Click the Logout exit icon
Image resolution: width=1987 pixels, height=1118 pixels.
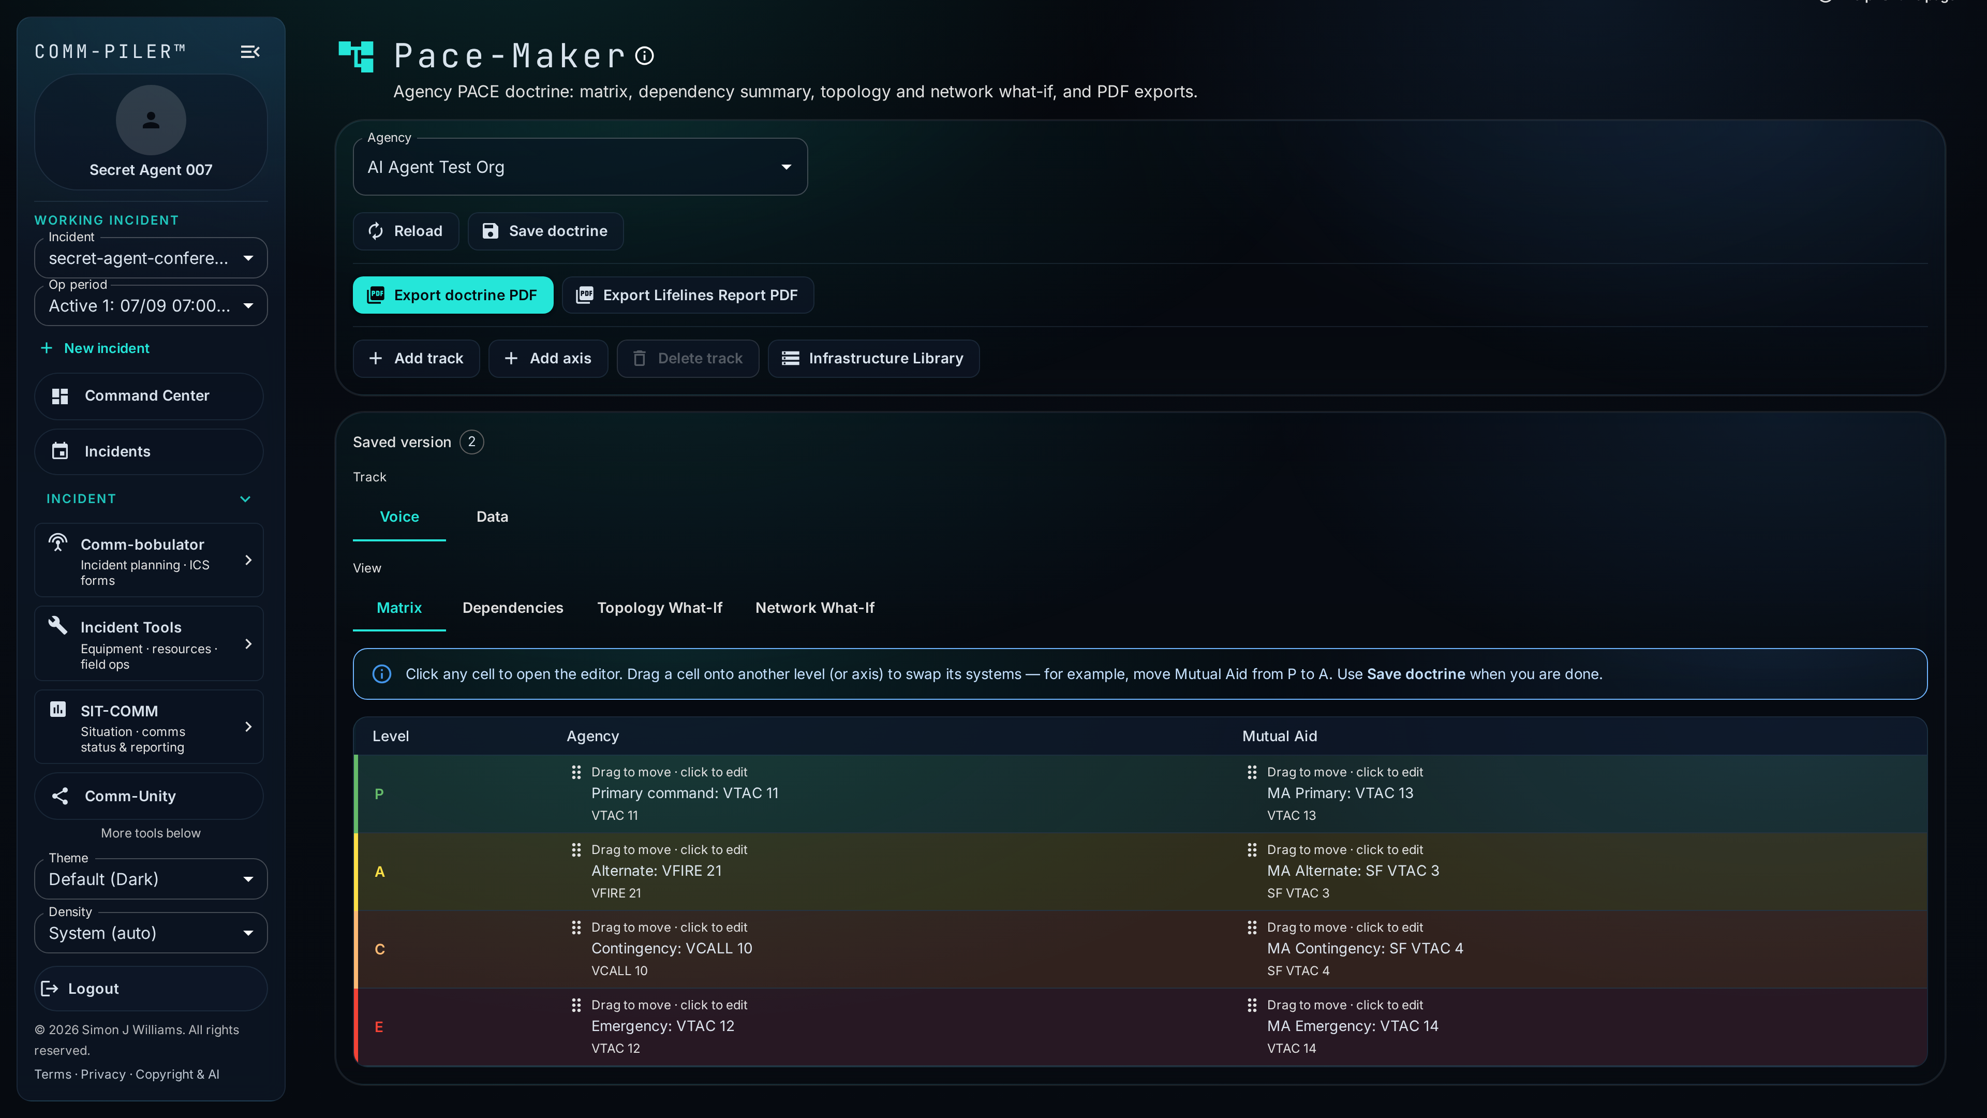(x=49, y=989)
